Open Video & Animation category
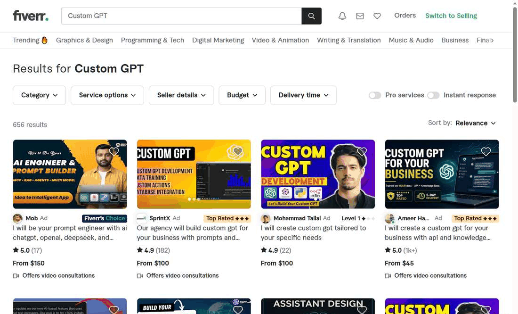Screen dimensions: 518x314 pyautogui.click(x=280, y=40)
